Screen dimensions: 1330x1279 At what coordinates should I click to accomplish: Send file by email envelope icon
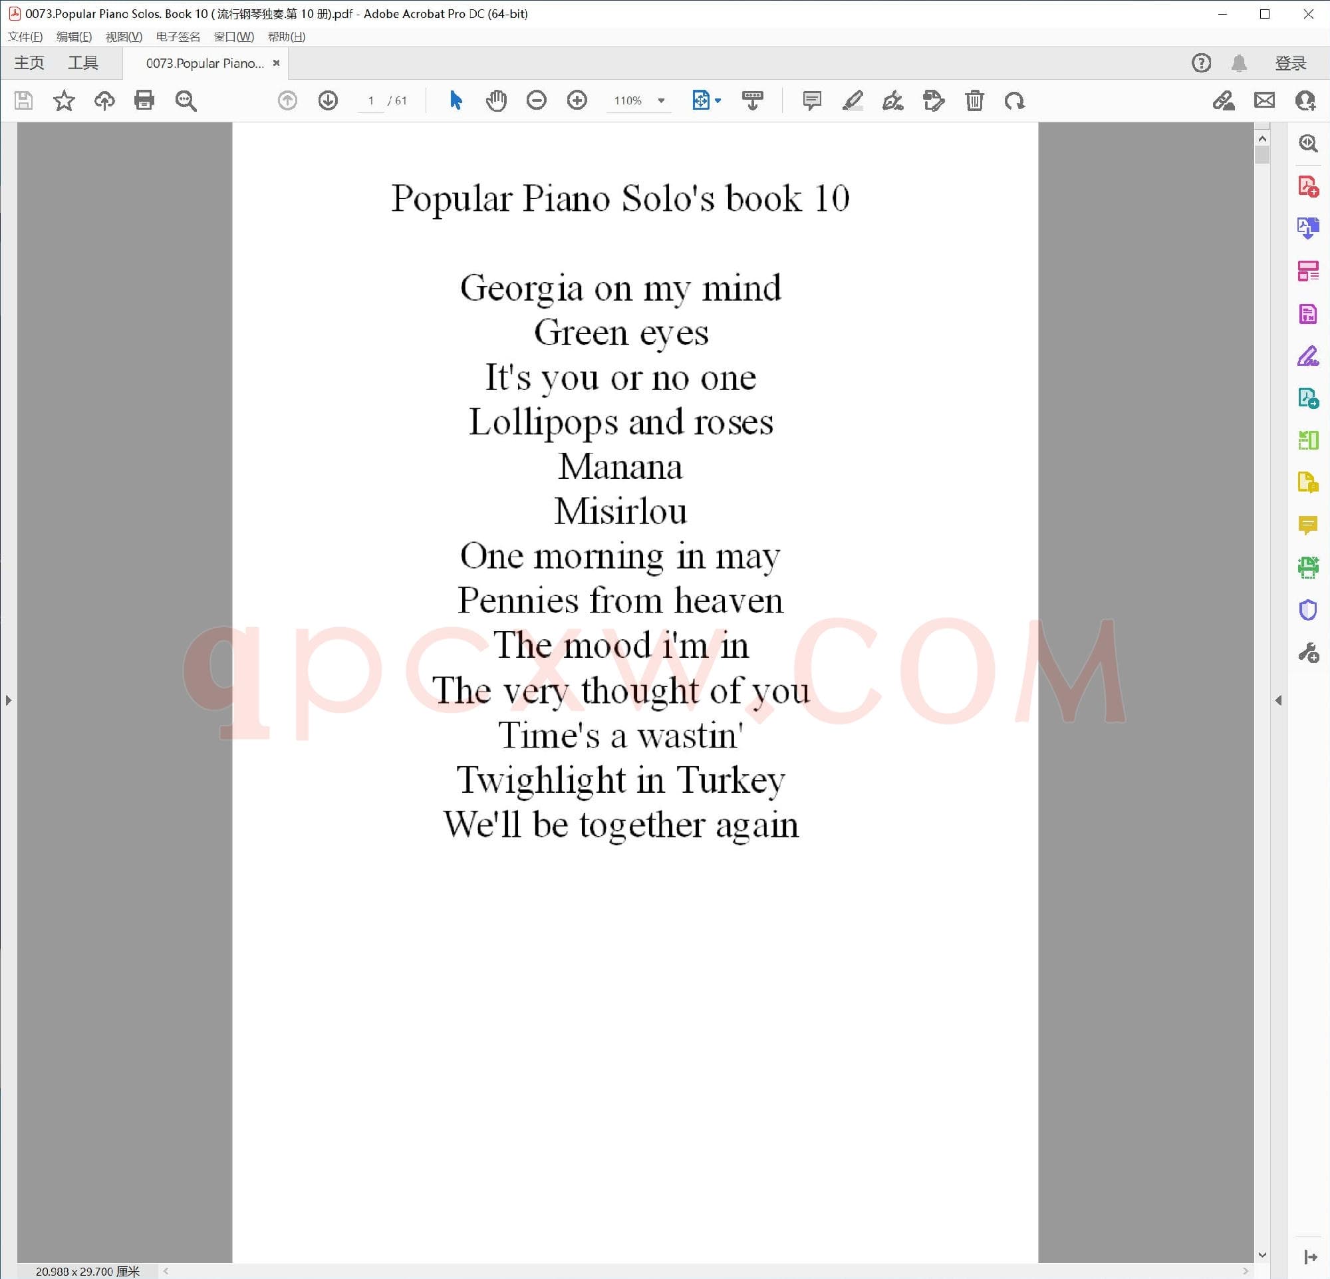click(1264, 101)
